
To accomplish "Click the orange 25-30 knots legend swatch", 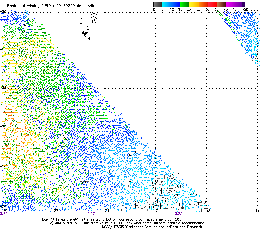I will click(203, 4).
